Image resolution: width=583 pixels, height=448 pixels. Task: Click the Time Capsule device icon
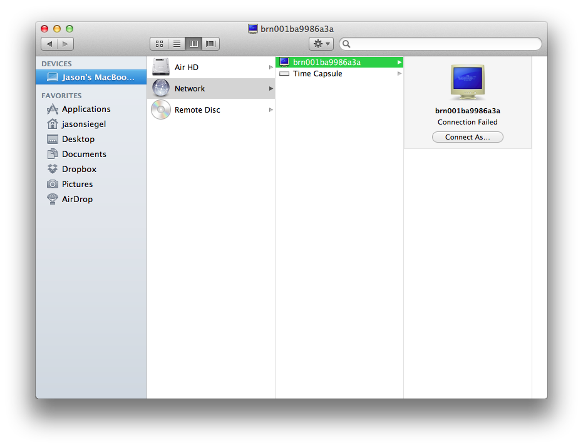coord(284,74)
